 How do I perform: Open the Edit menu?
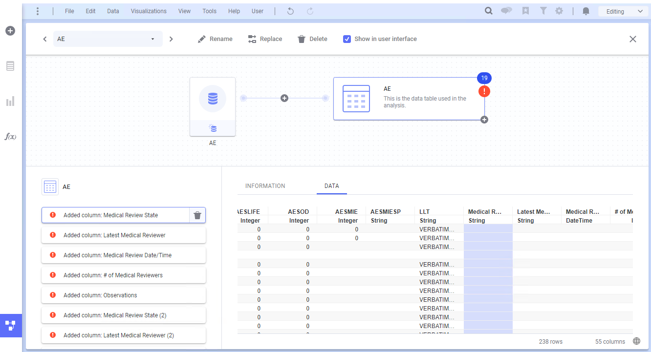(x=90, y=11)
